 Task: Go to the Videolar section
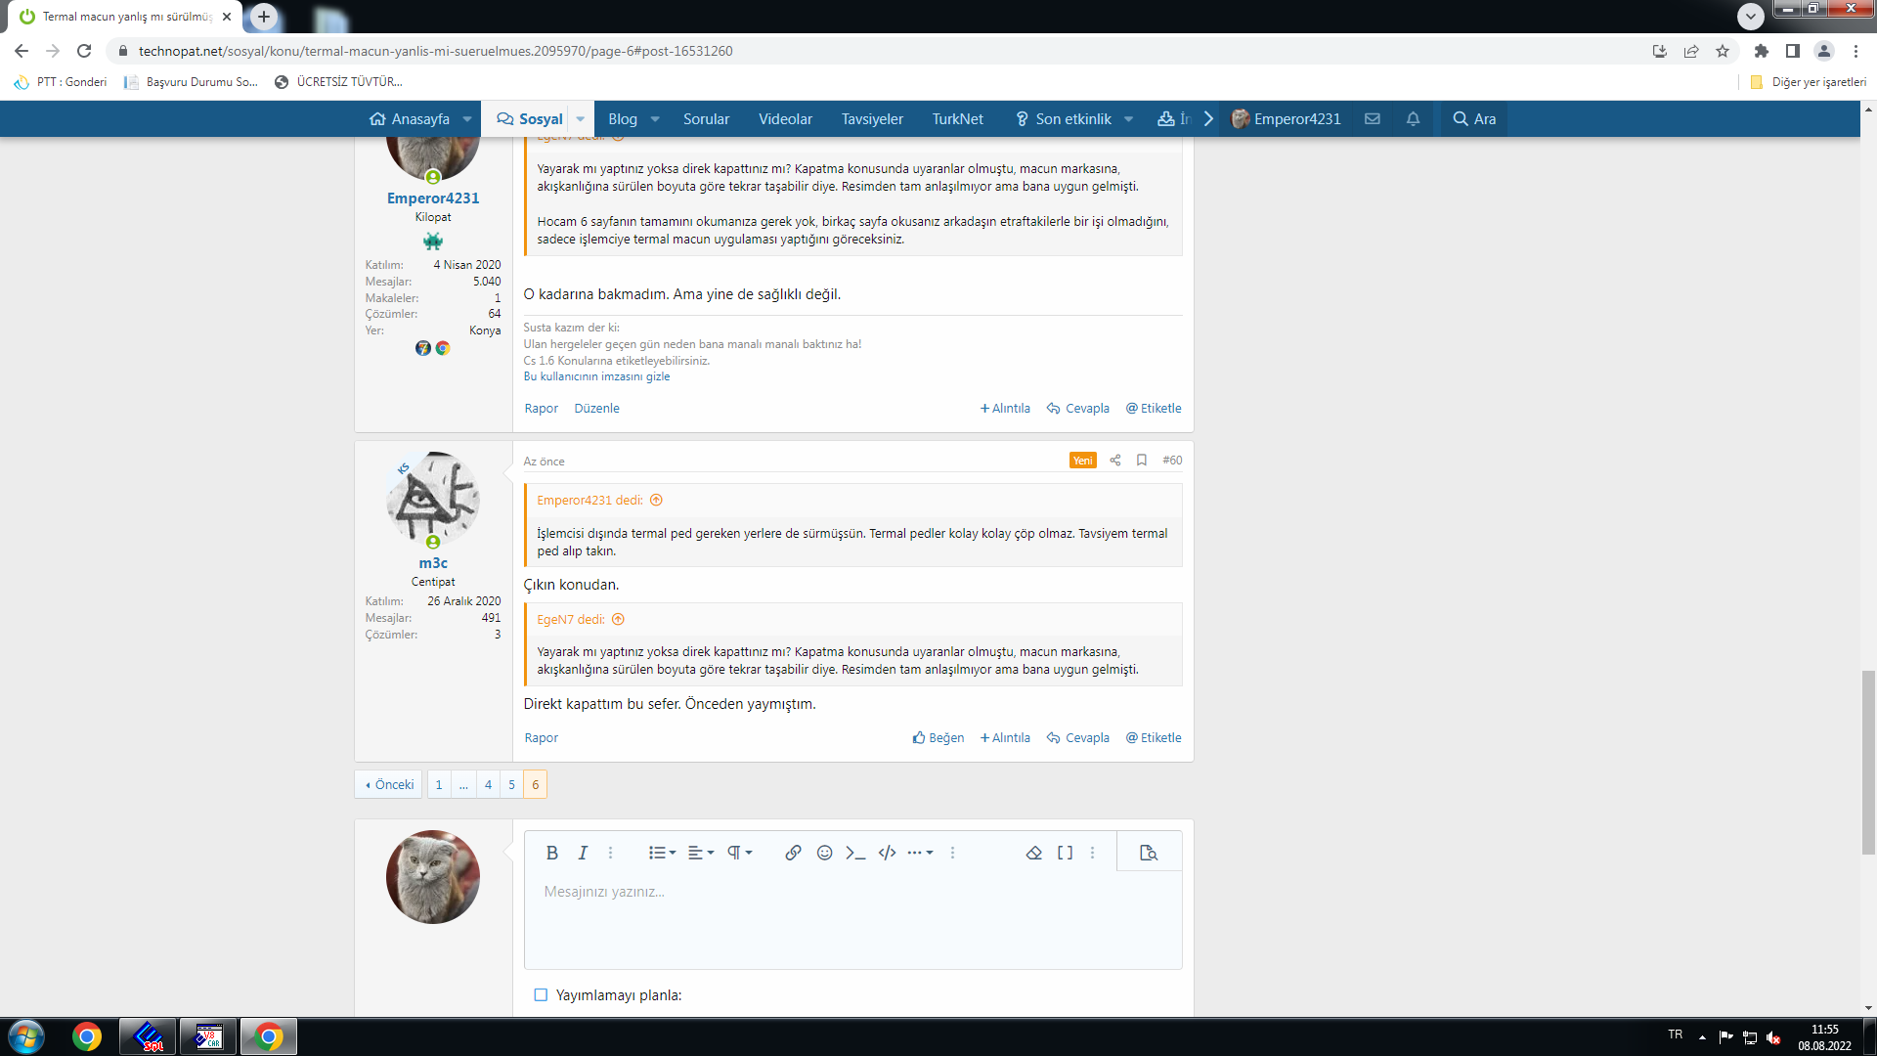(785, 119)
